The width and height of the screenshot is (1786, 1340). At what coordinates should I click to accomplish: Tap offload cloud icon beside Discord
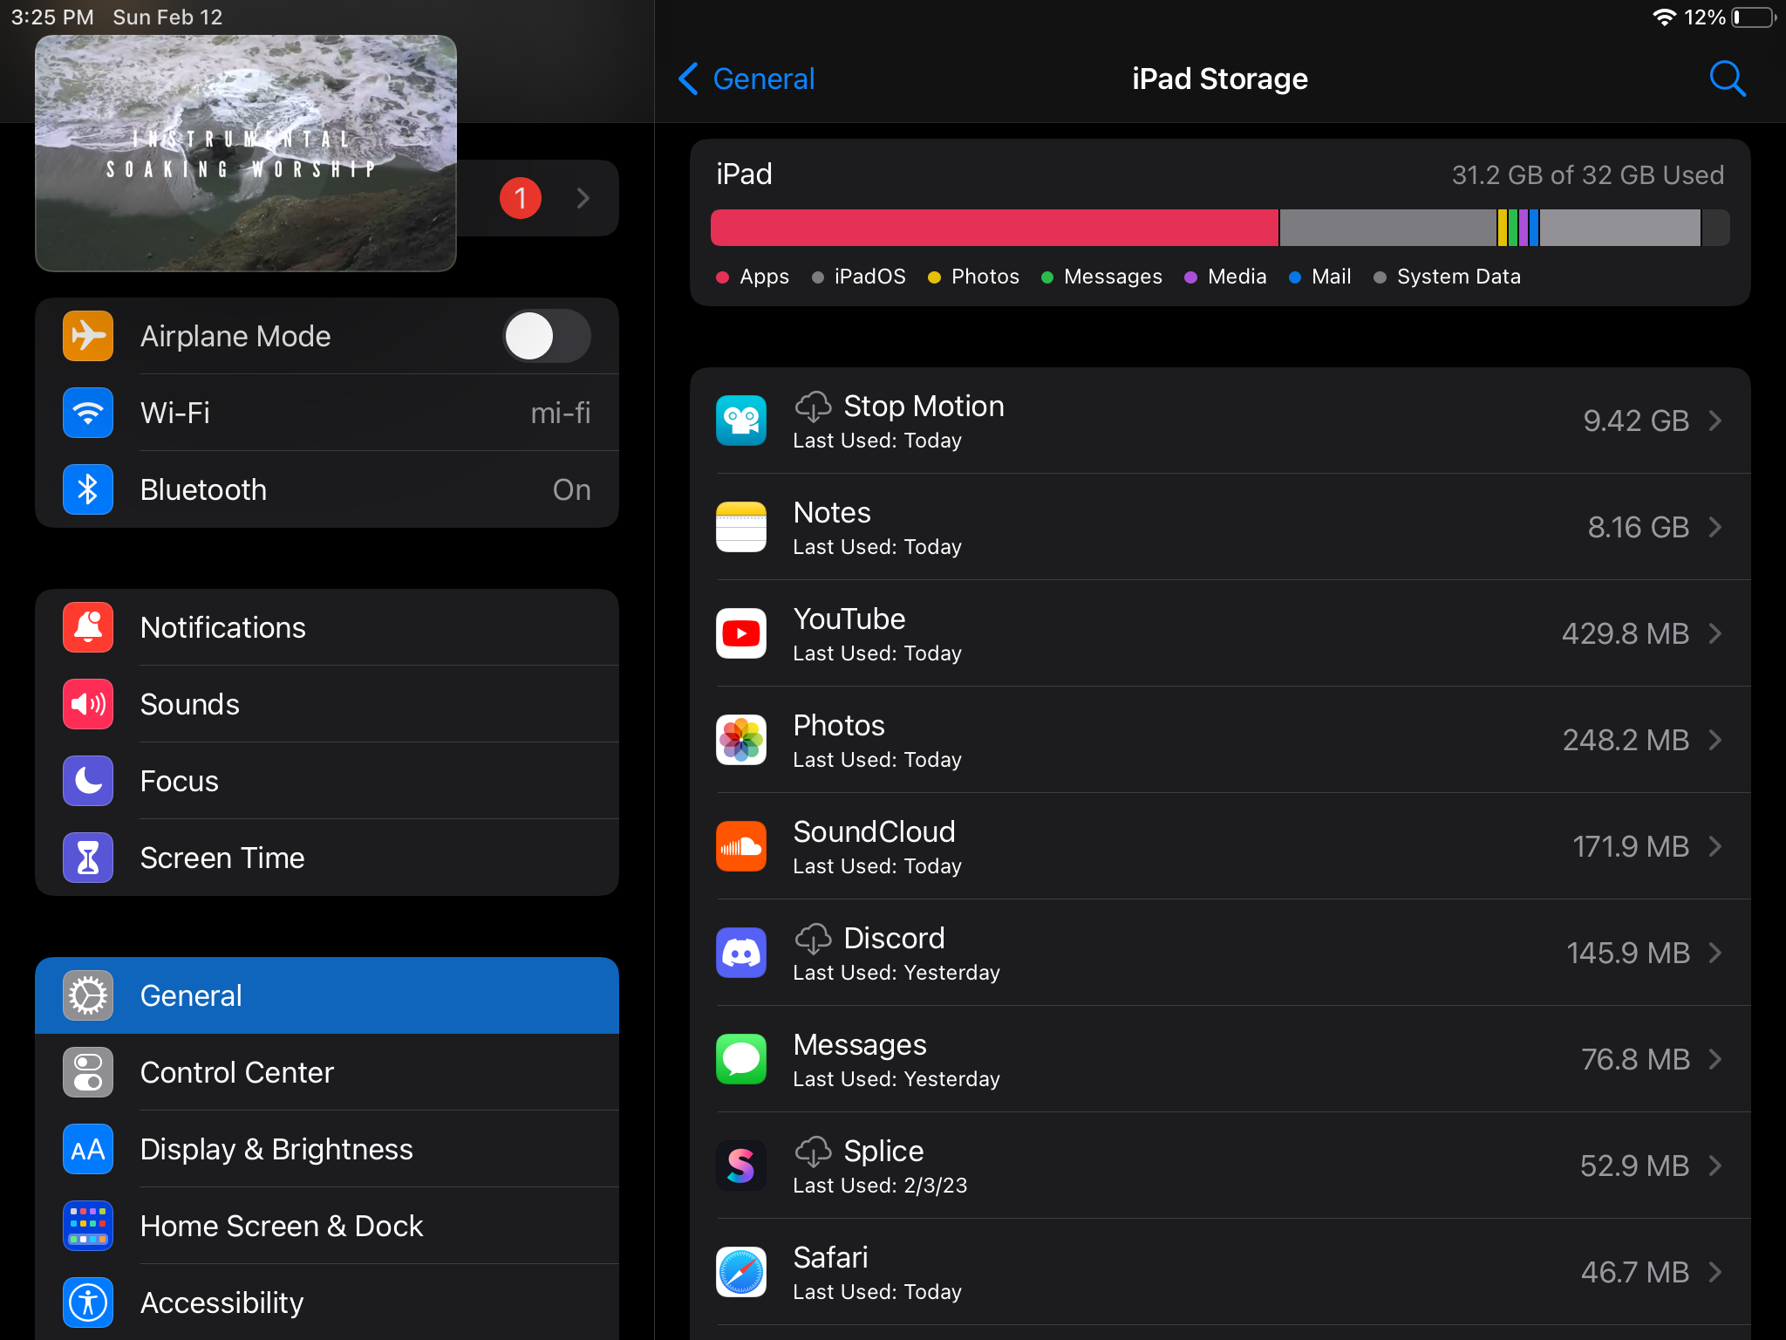[x=813, y=939]
